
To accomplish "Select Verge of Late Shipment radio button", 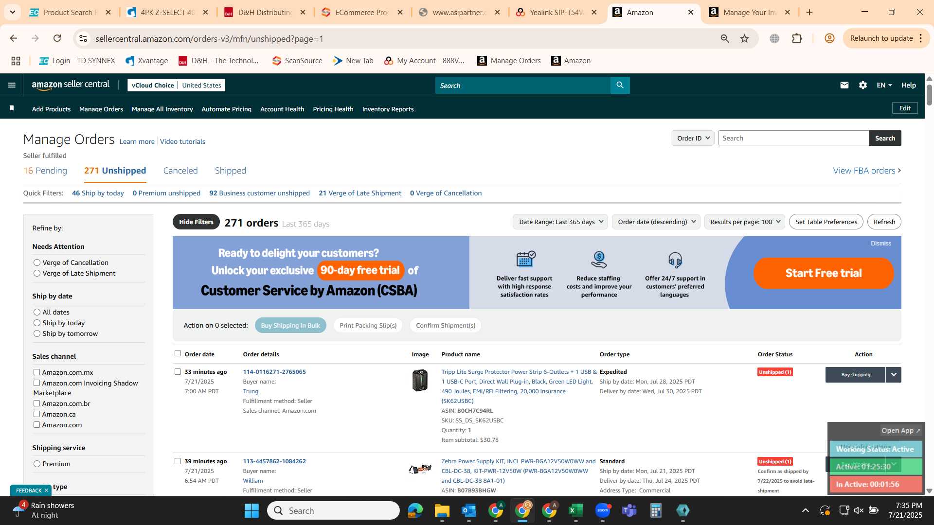I will pos(36,273).
